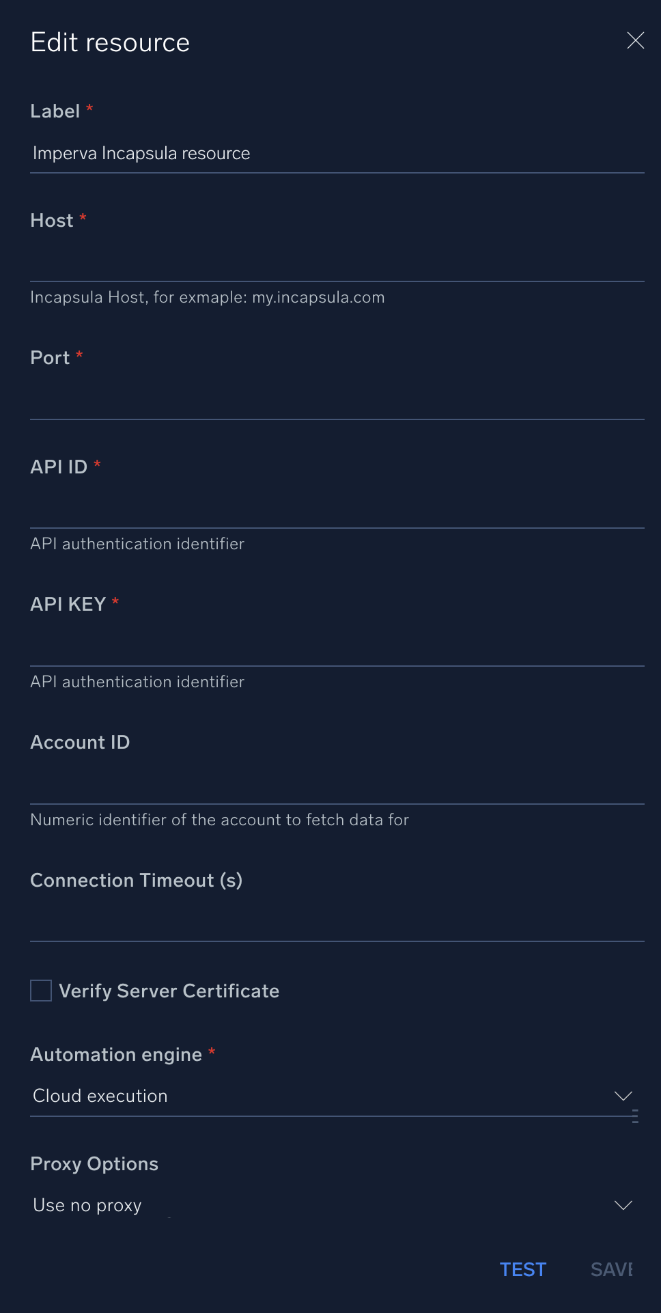Viewport: 661px width, 1313px height.
Task: Click the asterisk next to Host
Action: point(82,217)
